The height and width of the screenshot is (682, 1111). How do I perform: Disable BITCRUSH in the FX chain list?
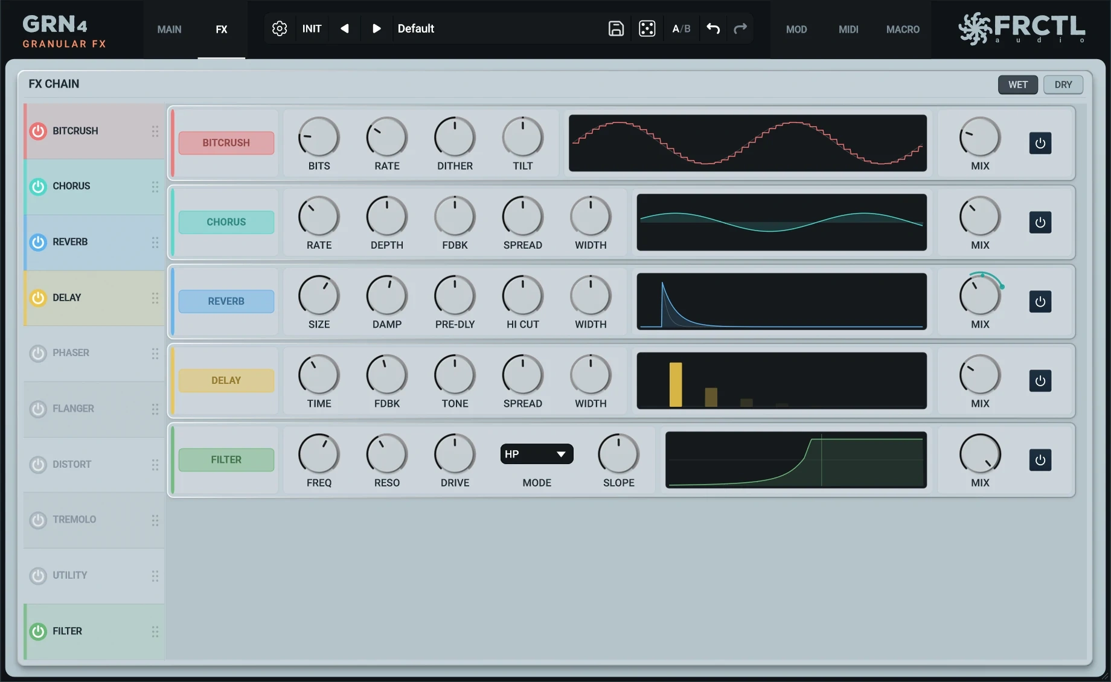coord(38,131)
